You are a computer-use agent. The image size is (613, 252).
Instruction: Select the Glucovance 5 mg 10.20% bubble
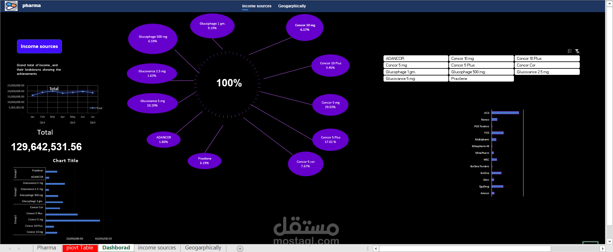click(x=152, y=103)
